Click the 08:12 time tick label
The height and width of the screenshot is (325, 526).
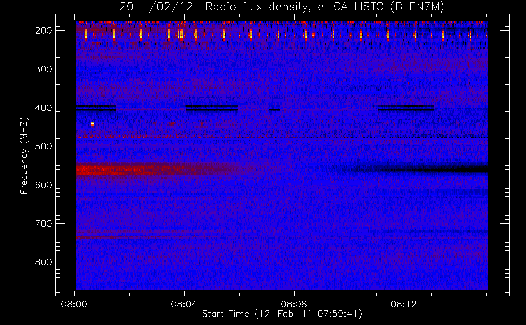click(x=404, y=305)
